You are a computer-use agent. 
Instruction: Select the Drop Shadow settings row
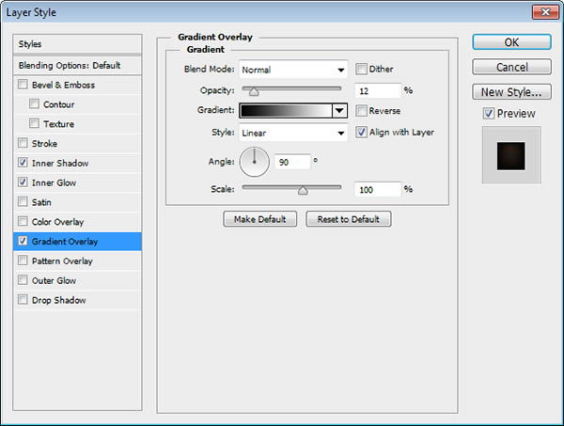coord(77,300)
